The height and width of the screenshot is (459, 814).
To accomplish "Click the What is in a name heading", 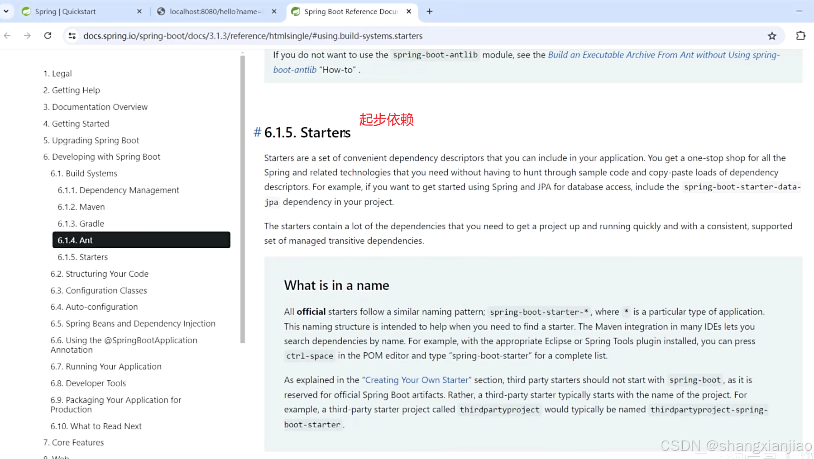I will (x=336, y=285).
